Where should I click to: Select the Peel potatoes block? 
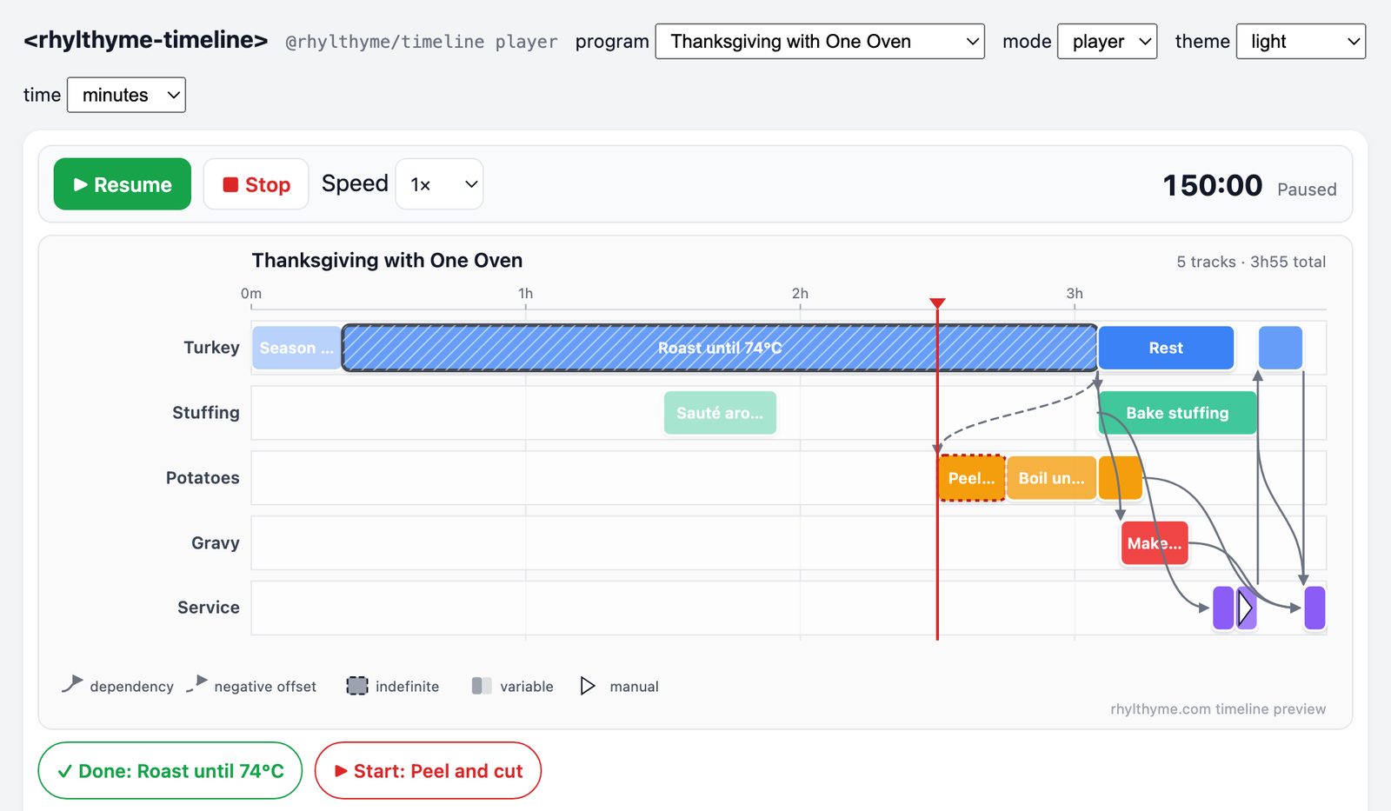point(972,478)
